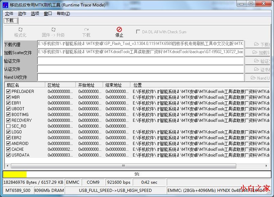Click the certificate file browse button
Image resolution: width=274 pixels, height=197 pixels.
coord(258,69)
